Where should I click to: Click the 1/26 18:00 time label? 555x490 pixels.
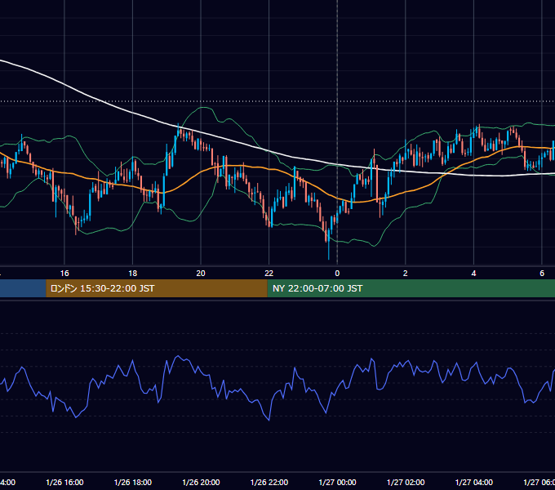tap(133, 482)
